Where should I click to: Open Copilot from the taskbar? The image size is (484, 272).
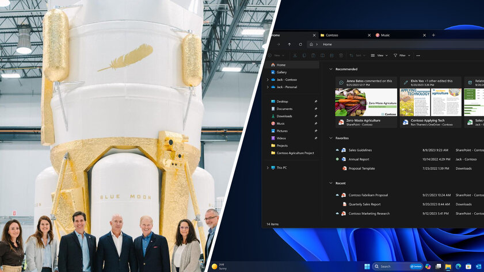click(428, 266)
